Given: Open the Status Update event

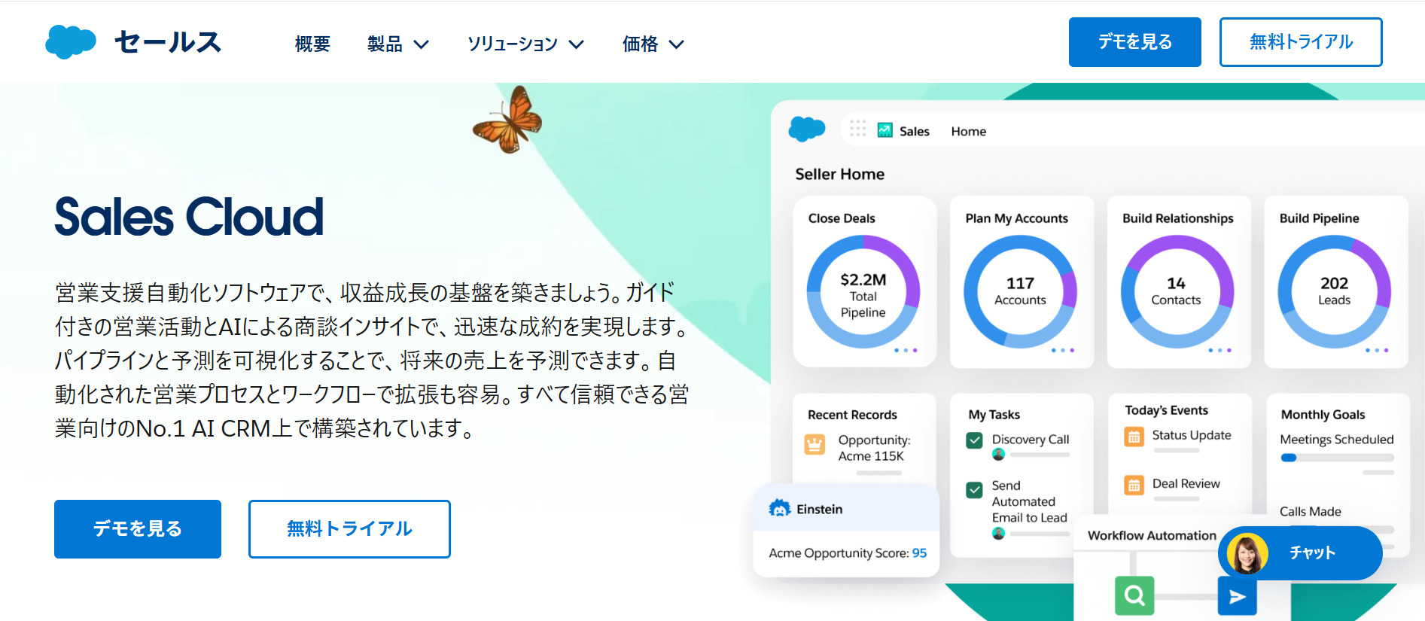Looking at the screenshot, I should [x=1192, y=435].
